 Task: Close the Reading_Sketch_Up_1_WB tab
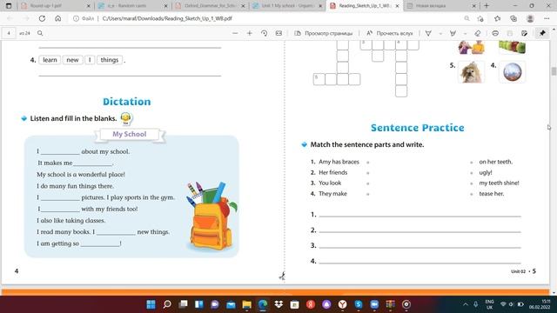tap(397, 6)
